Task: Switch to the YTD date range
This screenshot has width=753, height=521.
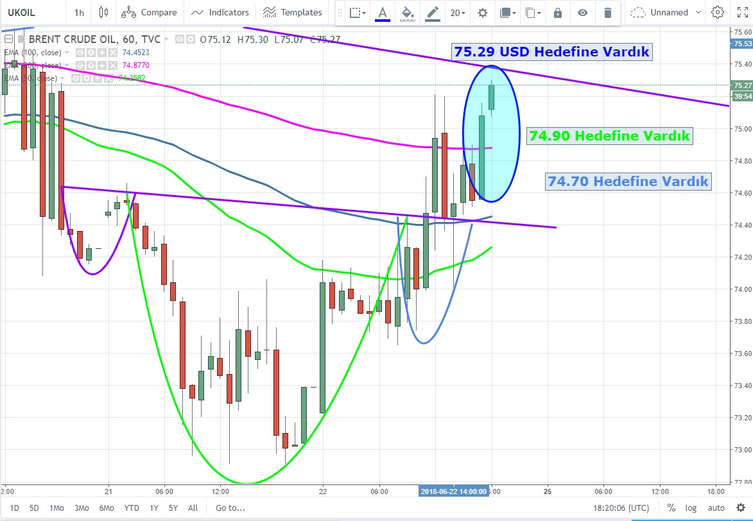Action: pyautogui.click(x=132, y=508)
